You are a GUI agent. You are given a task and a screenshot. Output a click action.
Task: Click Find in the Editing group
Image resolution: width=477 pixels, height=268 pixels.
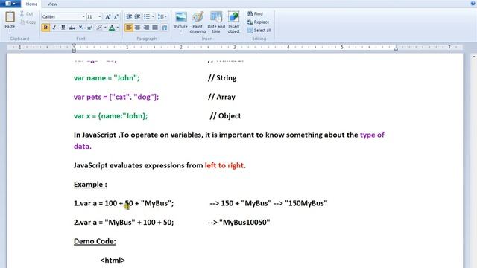pyautogui.click(x=255, y=13)
